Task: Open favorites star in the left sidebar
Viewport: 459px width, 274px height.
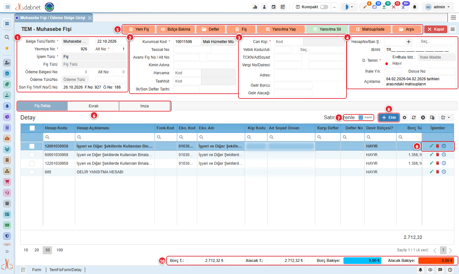Action: pos(7,48)
